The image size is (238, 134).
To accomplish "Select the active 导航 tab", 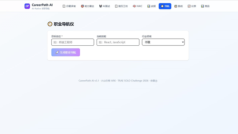I will pos(165,6).
